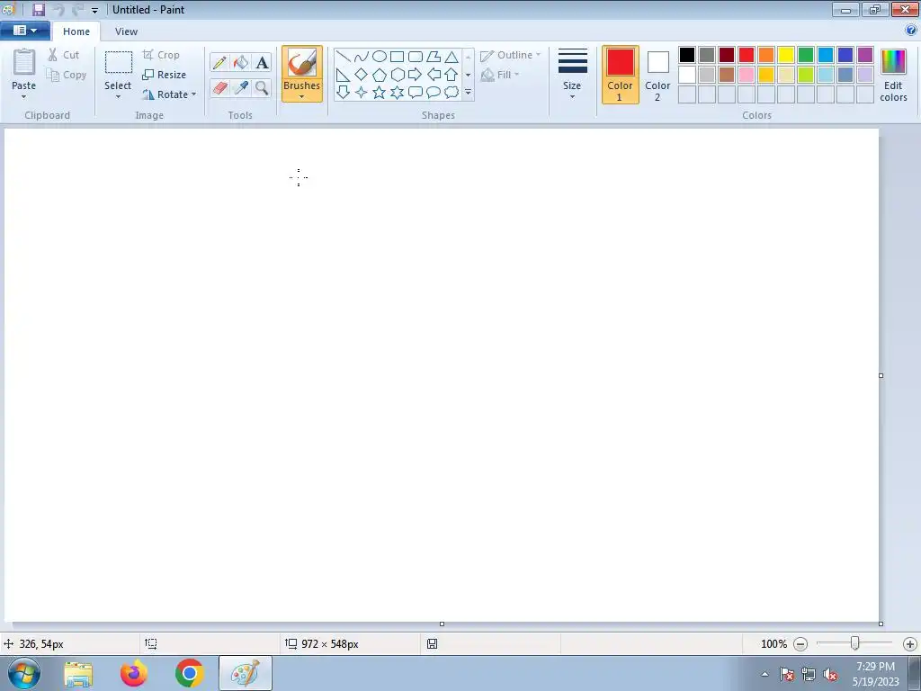Expand the full Shapes gallery
This screenshot has height=691, width=921.
(x=468, y=93)
